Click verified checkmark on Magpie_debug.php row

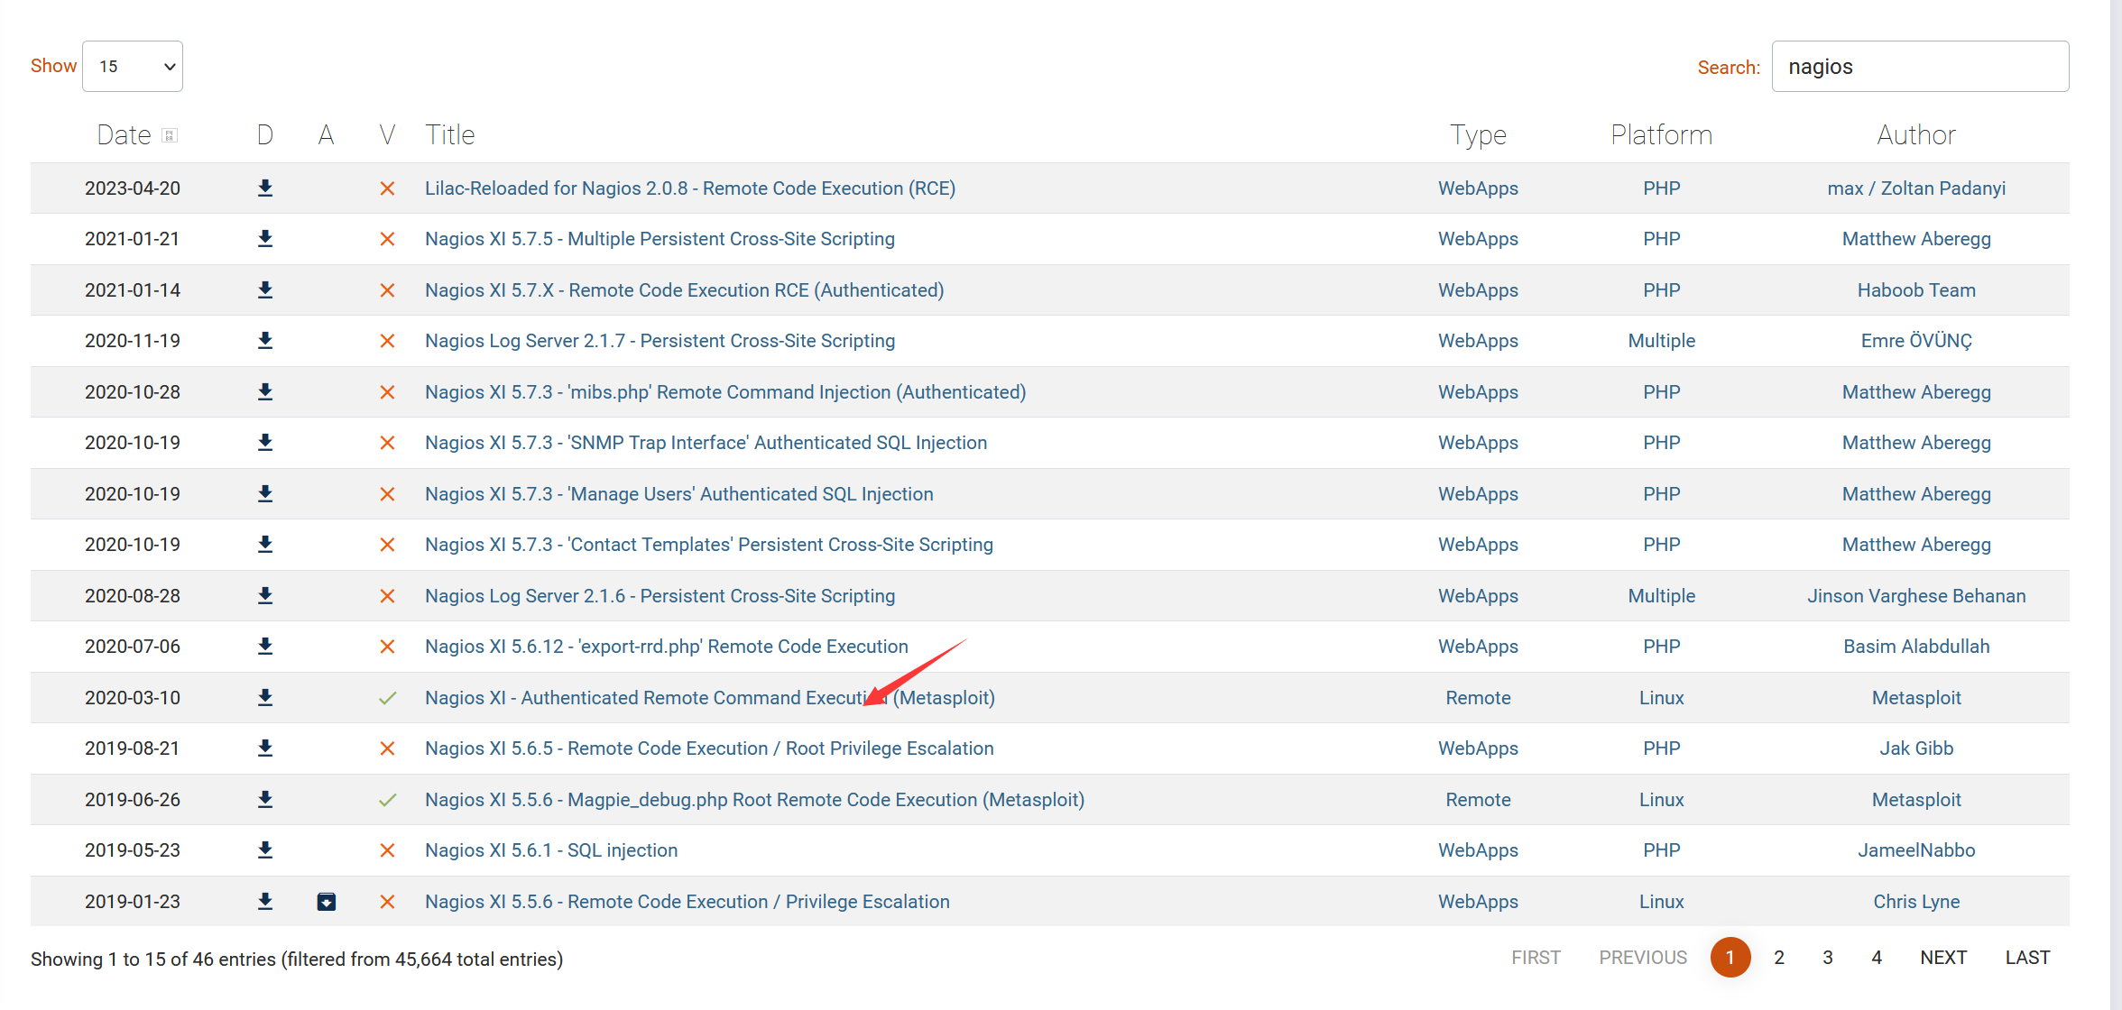387,800
